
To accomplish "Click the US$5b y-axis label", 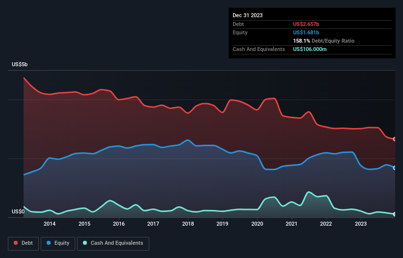I will pos(20,64).
